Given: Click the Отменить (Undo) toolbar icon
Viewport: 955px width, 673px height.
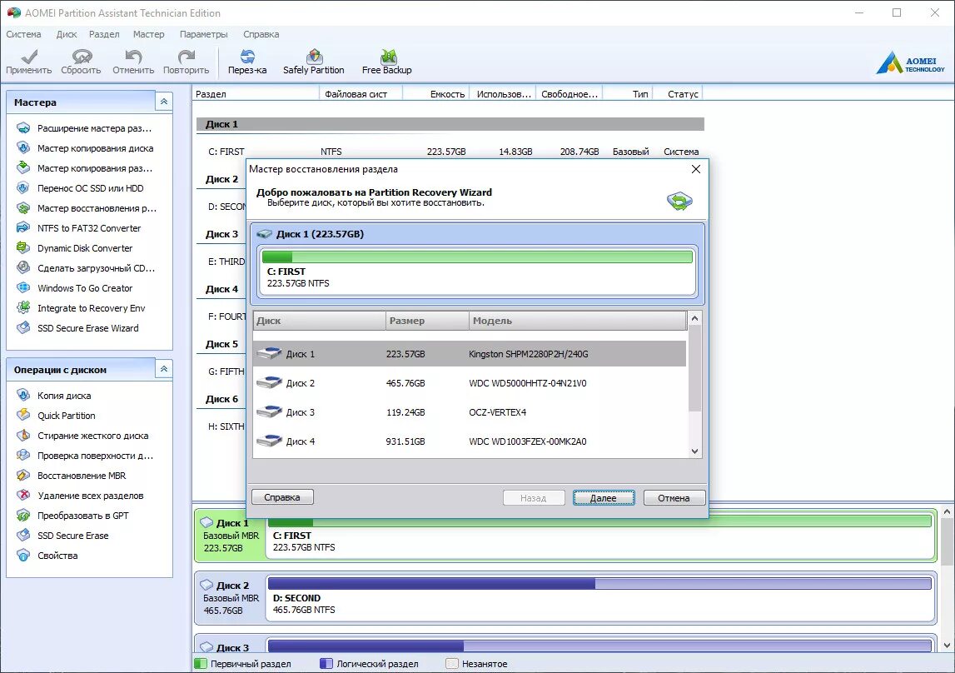Looking at the screenshot, I should tap(133, 62).
